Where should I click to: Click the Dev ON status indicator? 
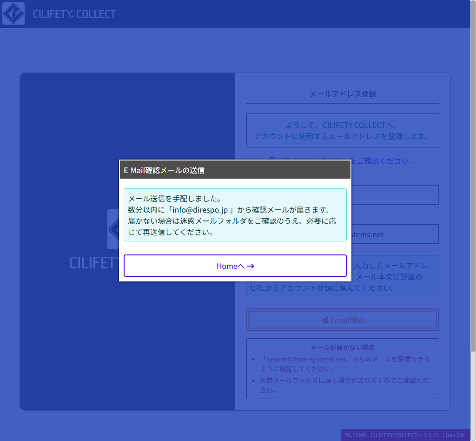(455, 435)
